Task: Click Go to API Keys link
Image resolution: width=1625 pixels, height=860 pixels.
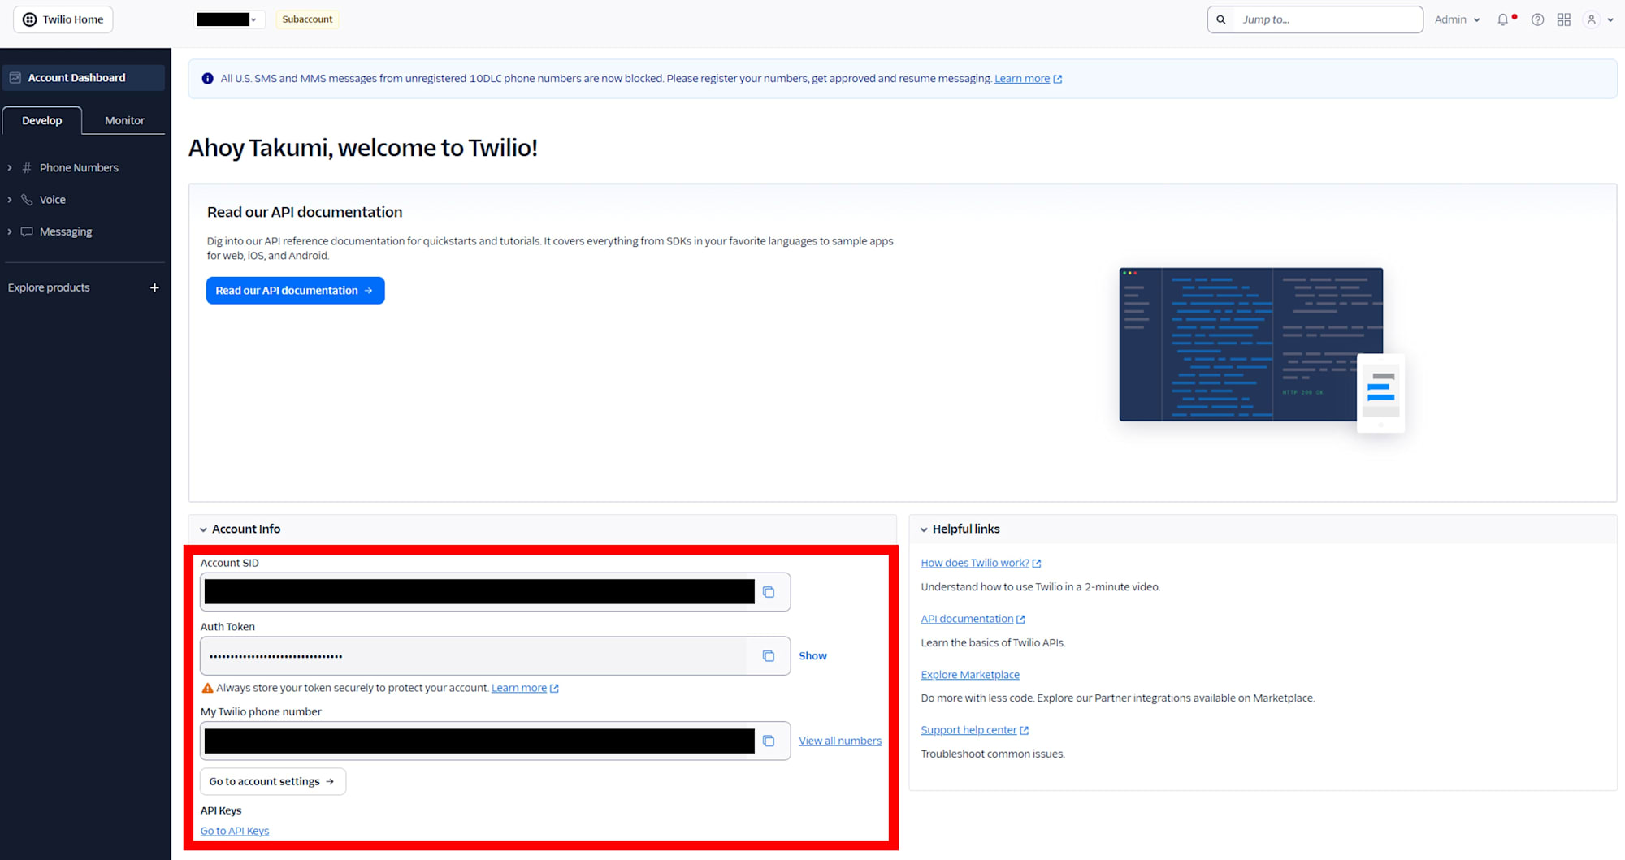Action: 235,831
